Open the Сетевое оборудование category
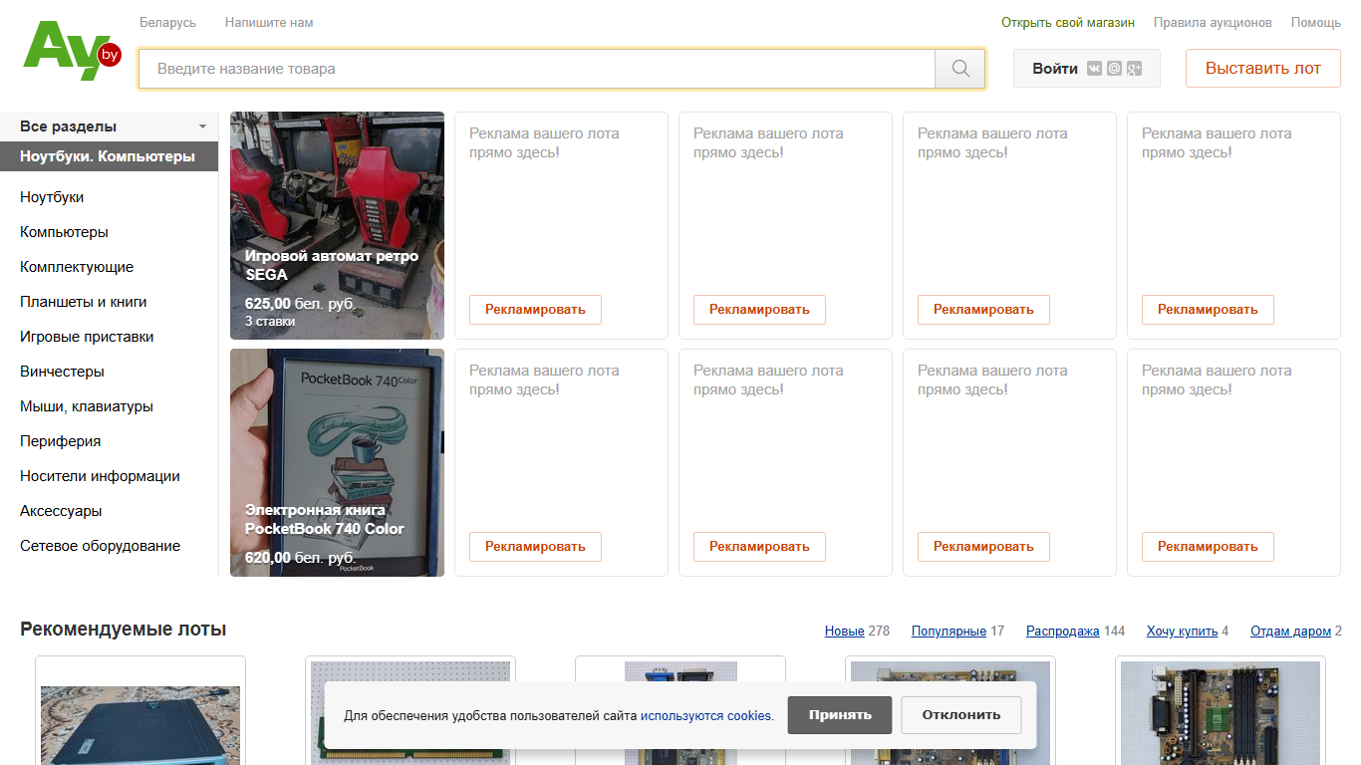This screenshot has width=1361, height=765. pos(100,546)
